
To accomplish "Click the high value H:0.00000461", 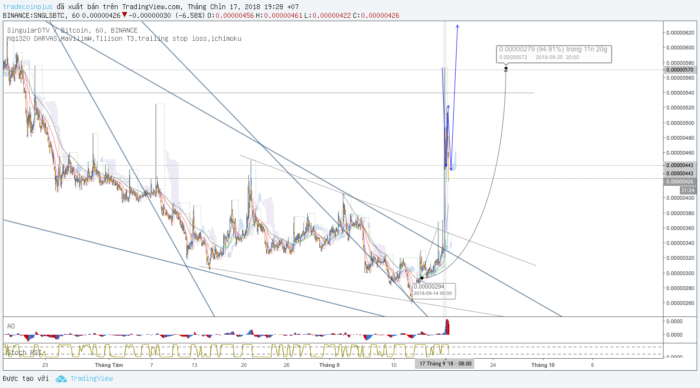I will pyautogui.click(x=278, y=15).
